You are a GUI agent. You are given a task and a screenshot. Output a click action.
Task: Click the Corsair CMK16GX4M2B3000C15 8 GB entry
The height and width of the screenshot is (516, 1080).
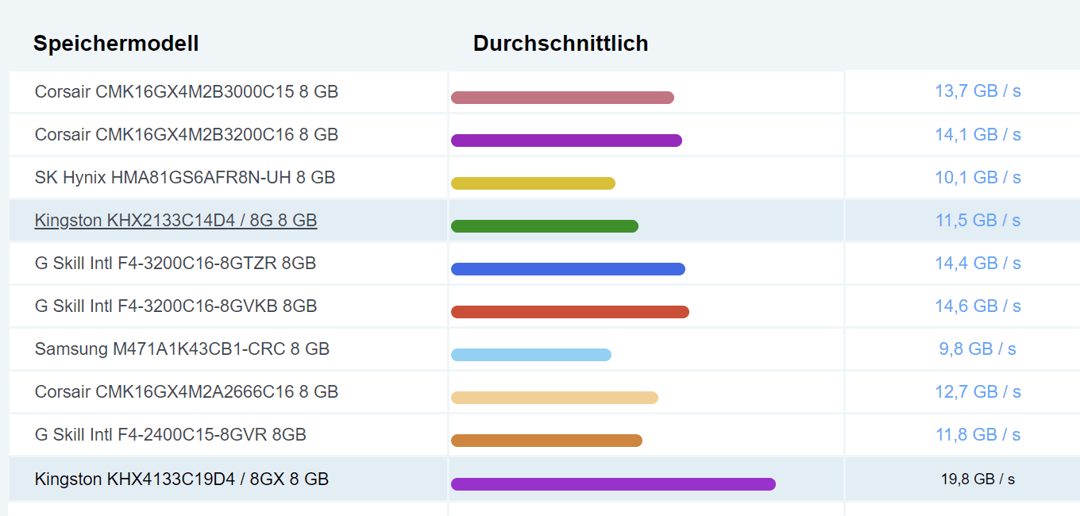click(x=187, y=92)
